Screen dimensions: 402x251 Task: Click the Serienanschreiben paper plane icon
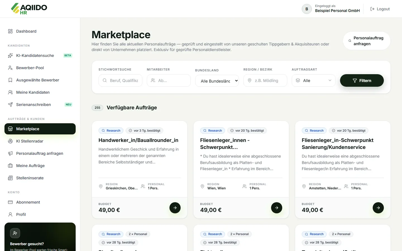coord(10,105)
